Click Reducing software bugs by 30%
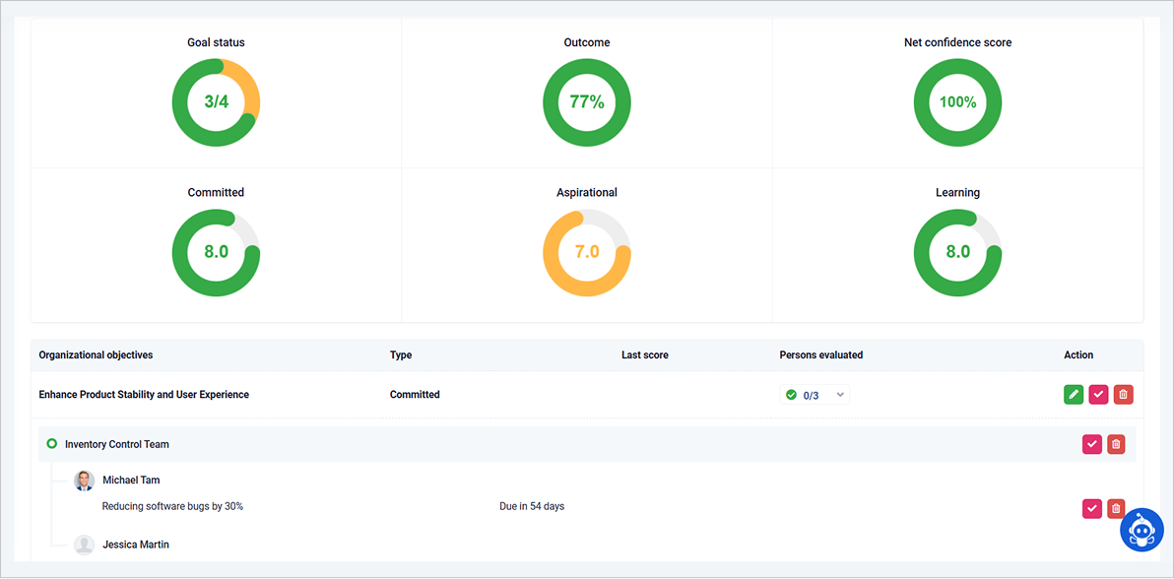 tap(173, 505)
